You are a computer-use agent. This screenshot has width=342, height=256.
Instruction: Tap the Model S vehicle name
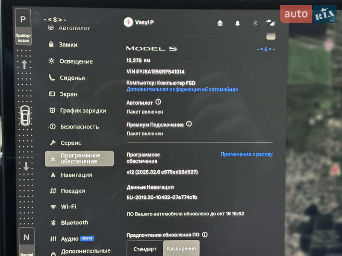[151, 49]
